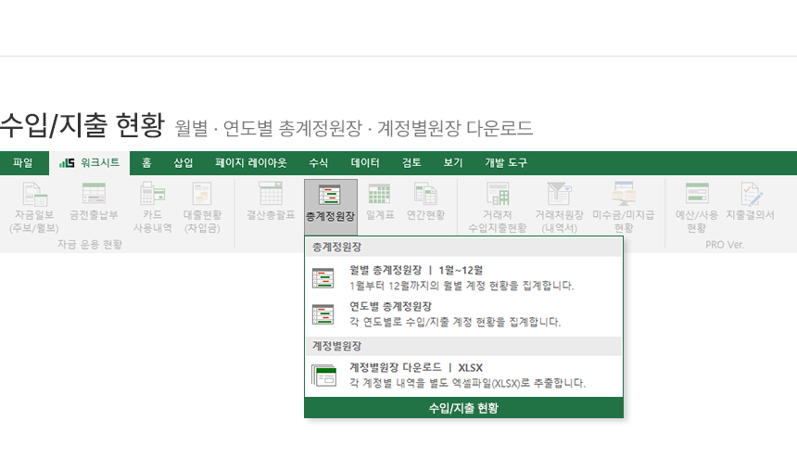The height and width of the screenshot is (459, 797).
Task: Collapse the 총계정원장 dropdown button
Action: coord(330,205)
